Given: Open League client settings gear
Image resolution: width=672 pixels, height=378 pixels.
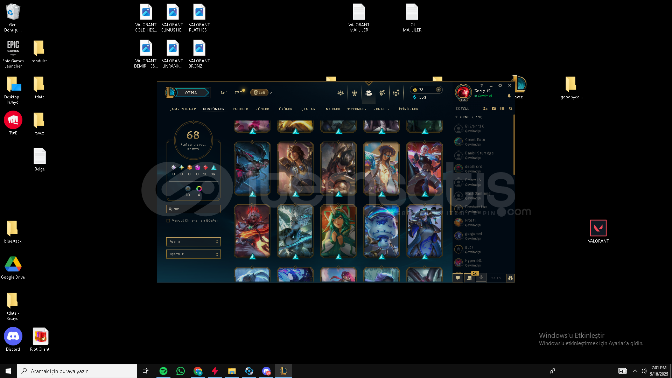Looking at the screenshot, I should point(500,85).
